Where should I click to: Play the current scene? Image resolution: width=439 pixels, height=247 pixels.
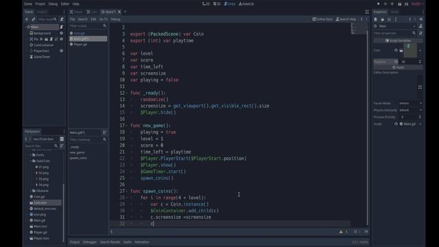399,4
